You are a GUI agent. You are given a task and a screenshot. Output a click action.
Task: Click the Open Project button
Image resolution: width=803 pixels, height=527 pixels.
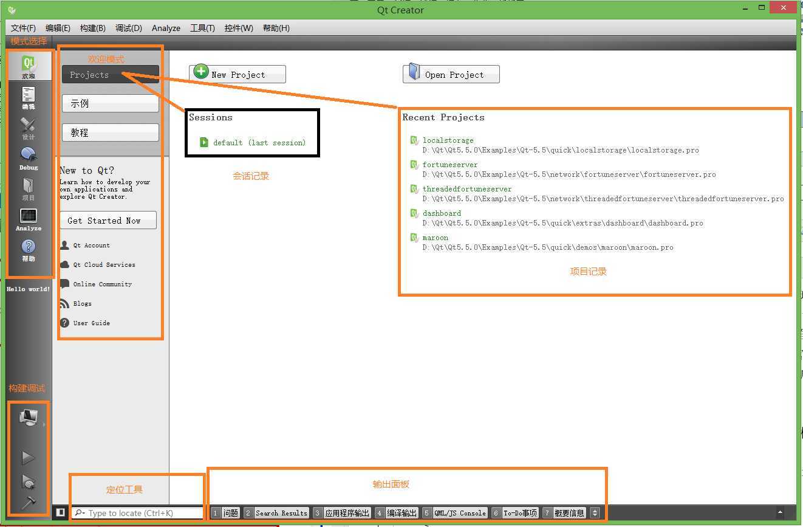point(451,74)
